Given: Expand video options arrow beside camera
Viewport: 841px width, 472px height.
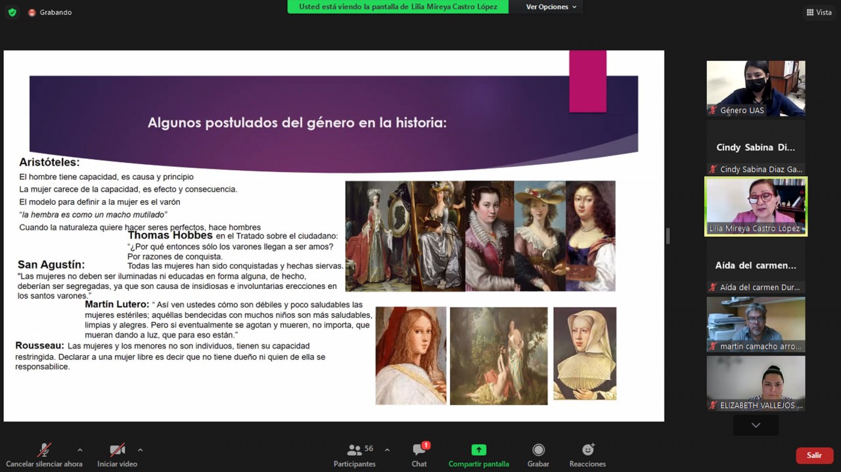Looking at the screenshot, I should (x=140, y=450).
